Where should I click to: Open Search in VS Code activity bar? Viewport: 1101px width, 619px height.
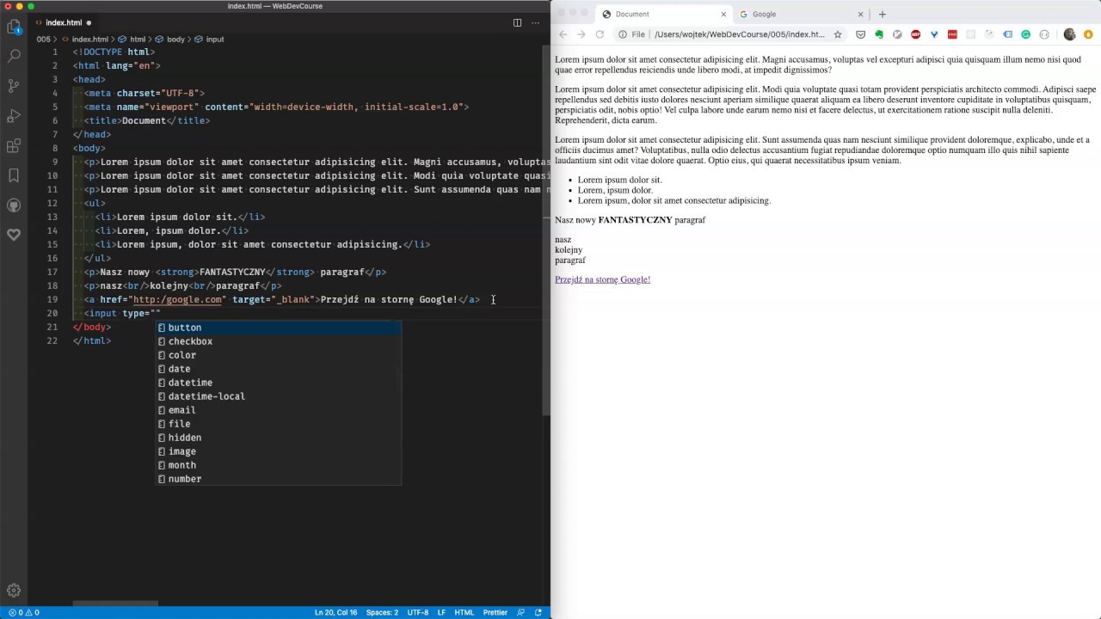(14, 56)
